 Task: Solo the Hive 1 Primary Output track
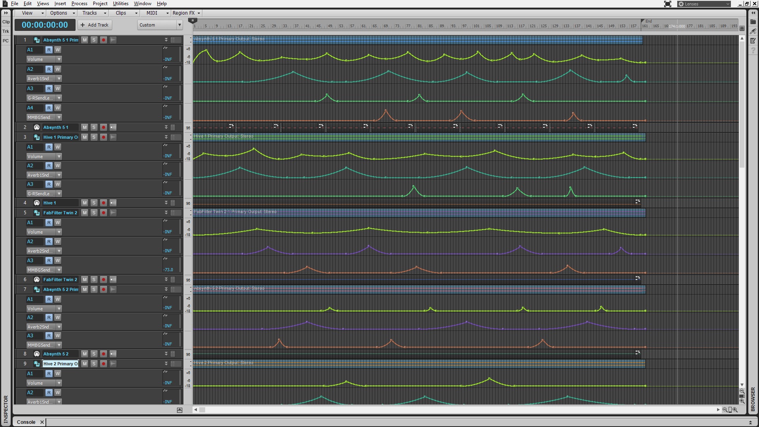coord(94,137)
